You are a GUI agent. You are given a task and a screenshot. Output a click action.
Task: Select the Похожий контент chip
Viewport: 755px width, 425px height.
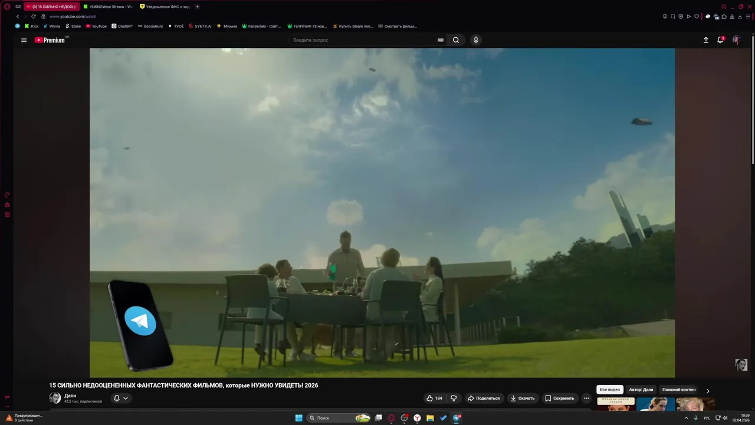[x=679, y=390]
